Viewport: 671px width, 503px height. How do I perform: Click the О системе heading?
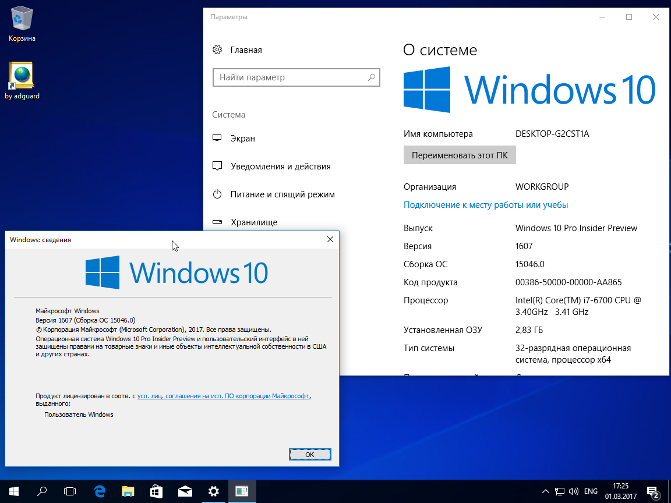440,50
